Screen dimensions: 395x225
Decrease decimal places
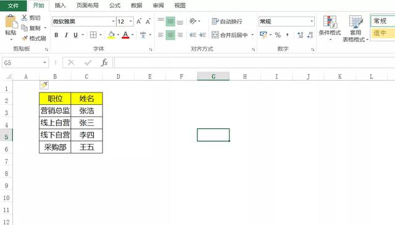point(310,35)
